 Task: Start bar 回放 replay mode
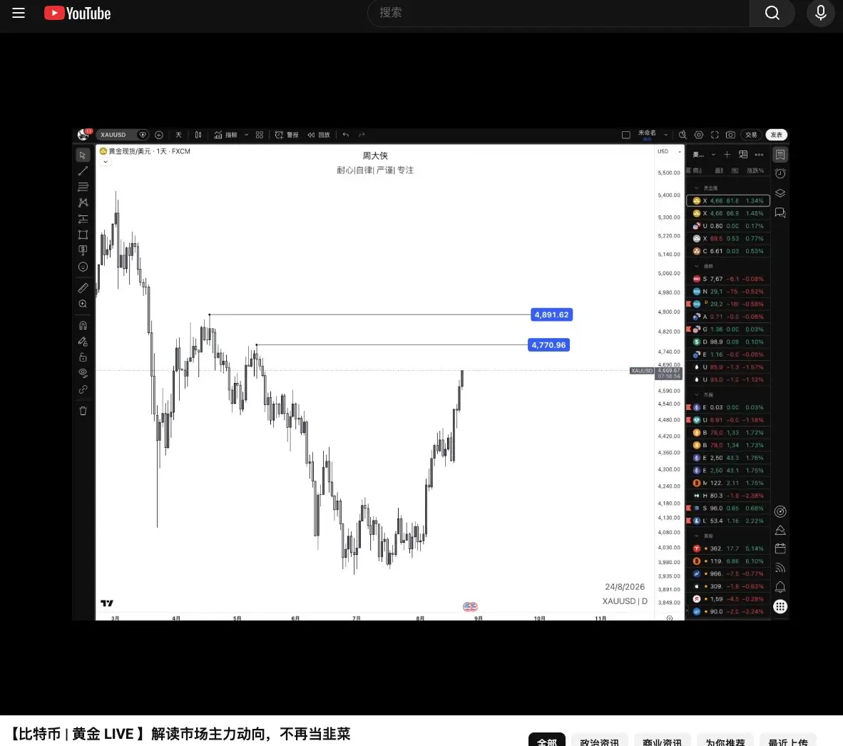click(x=319, y=135)
